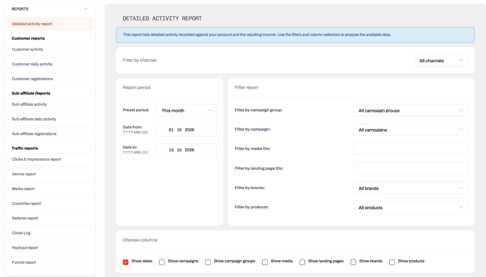The height and width of the screenshot is (277, 486).
Task: Check the Show landing pages box
Action: coord(302,262)
